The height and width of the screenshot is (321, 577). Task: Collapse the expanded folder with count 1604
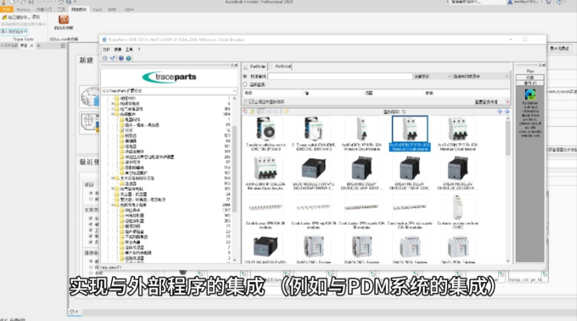pyautogui.click(x=113, y=114)
